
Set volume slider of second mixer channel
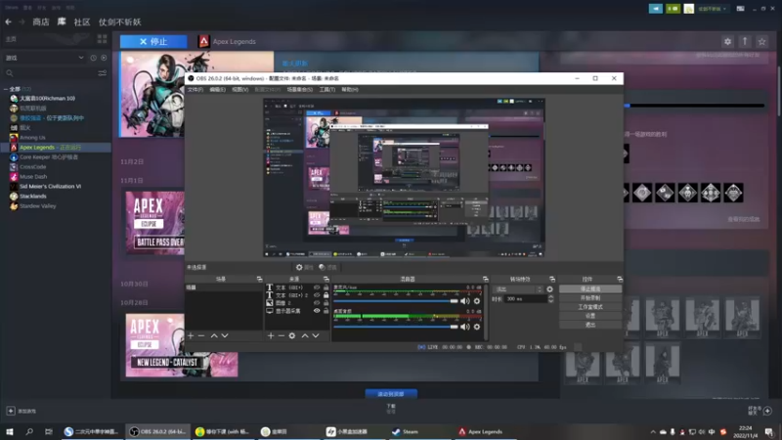pos(396,327)
